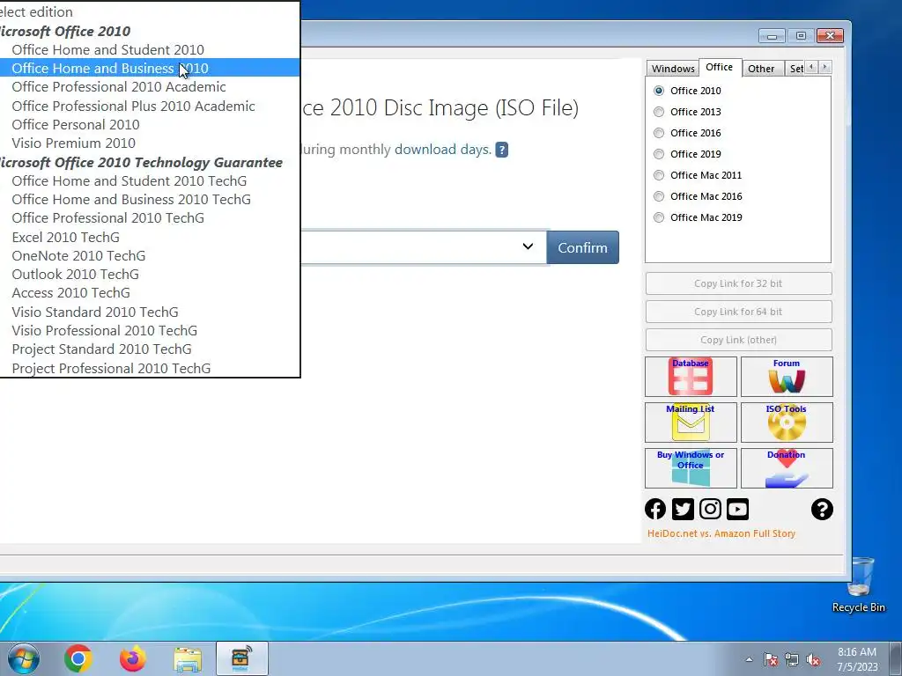Open the Recycle Bin on the desktop
Screen dimensions: 902x676
pyautogui.click(x=859, y=585)
